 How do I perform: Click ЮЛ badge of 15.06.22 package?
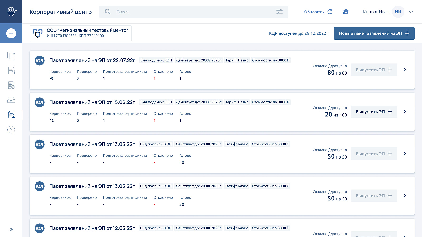click(x=40, y=102)
